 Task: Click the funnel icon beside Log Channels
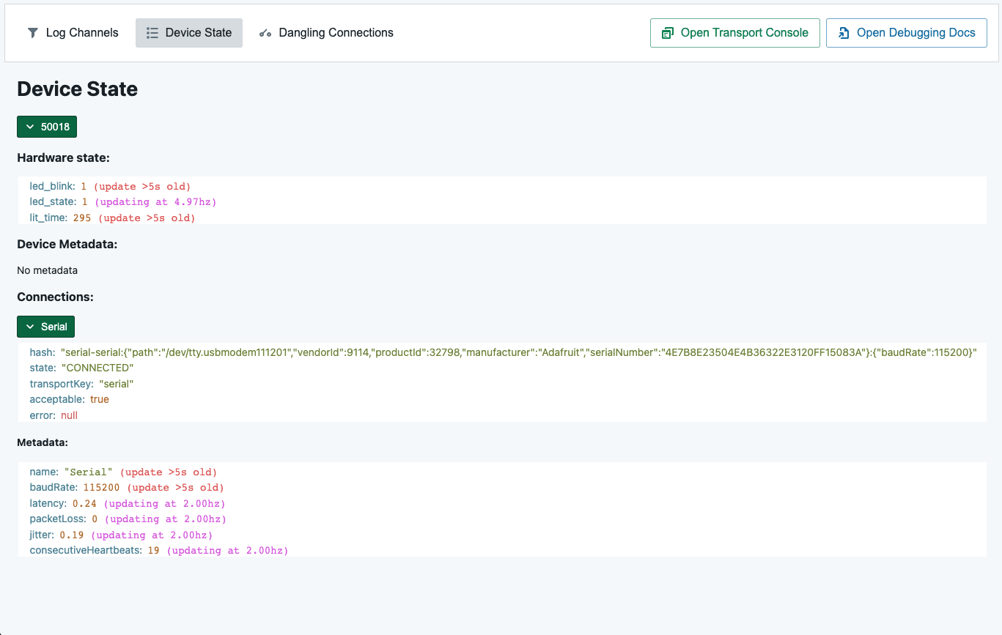[33, 33]
